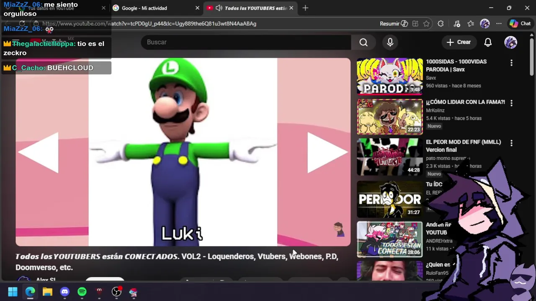Add this page to favorites with the star icon
Screen dimensions: 536x301
point(426,24)
